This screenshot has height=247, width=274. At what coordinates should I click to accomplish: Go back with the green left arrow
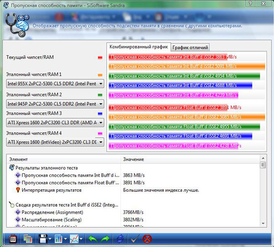[93, 239]
